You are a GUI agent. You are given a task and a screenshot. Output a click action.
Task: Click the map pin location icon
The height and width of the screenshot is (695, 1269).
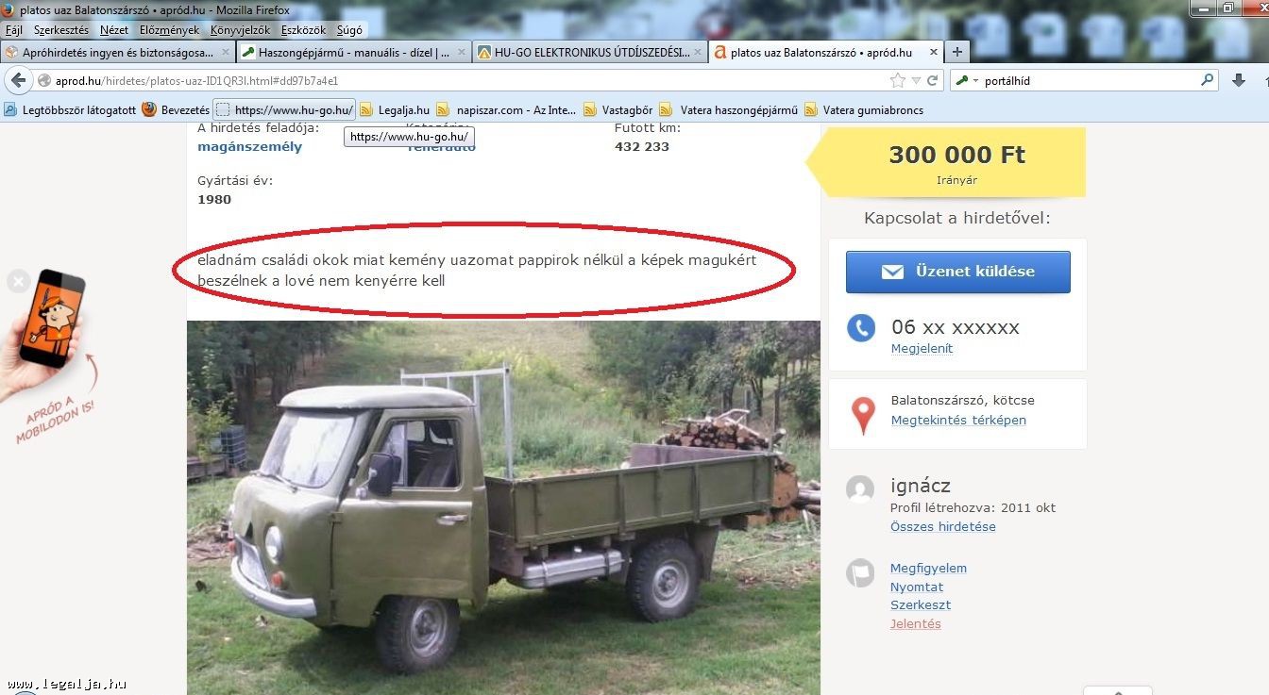pyautogui.click(x=863, y=415)
